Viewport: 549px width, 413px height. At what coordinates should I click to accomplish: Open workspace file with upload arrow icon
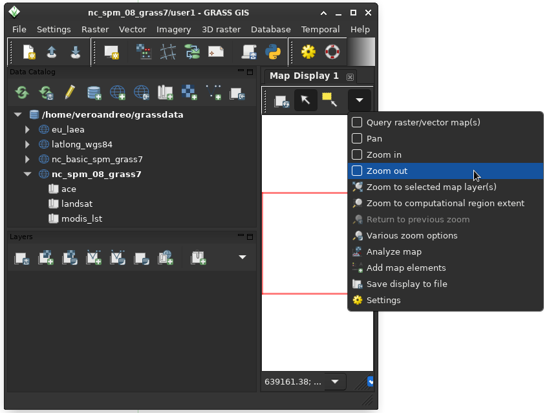pyautogui.click(x=52, y=52)
